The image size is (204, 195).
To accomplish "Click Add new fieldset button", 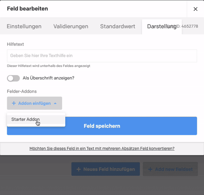I will [170, 169].
